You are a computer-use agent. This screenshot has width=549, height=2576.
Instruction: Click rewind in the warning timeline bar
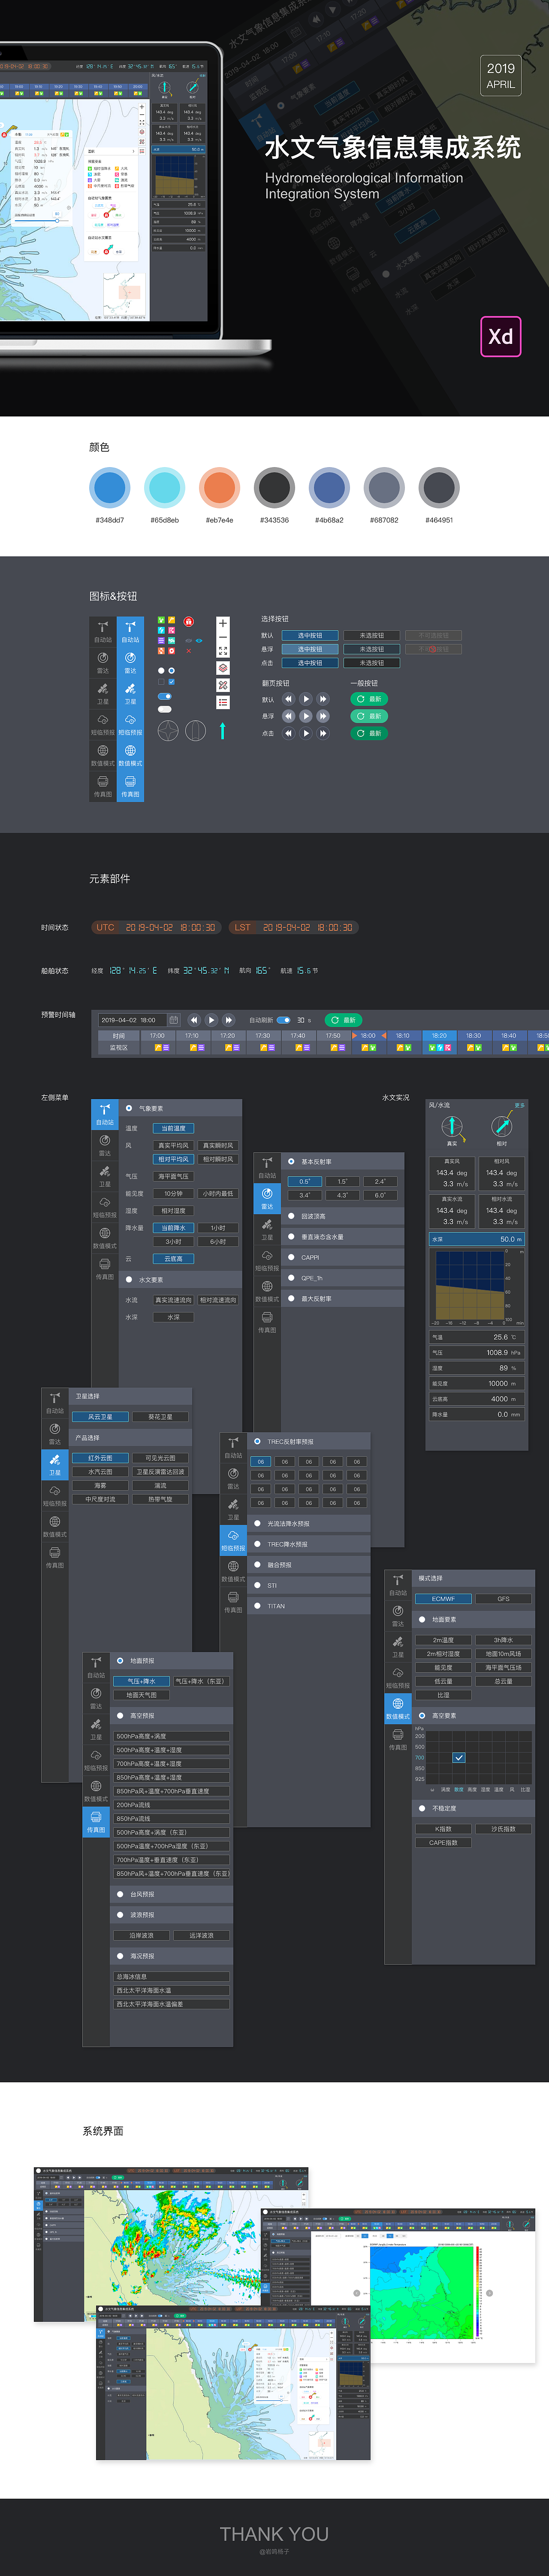coord(193,1020)
